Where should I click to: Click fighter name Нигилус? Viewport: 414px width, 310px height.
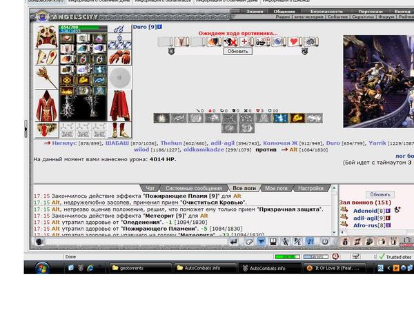click(x=64, y=143)
